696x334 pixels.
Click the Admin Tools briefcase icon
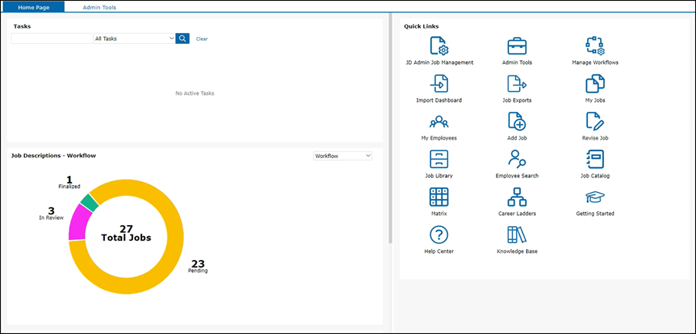pyautogui.click(x=517, y=46)
